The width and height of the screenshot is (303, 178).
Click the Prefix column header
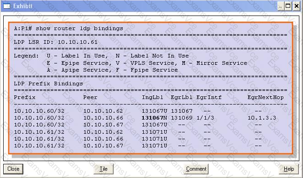coord(25,97)
